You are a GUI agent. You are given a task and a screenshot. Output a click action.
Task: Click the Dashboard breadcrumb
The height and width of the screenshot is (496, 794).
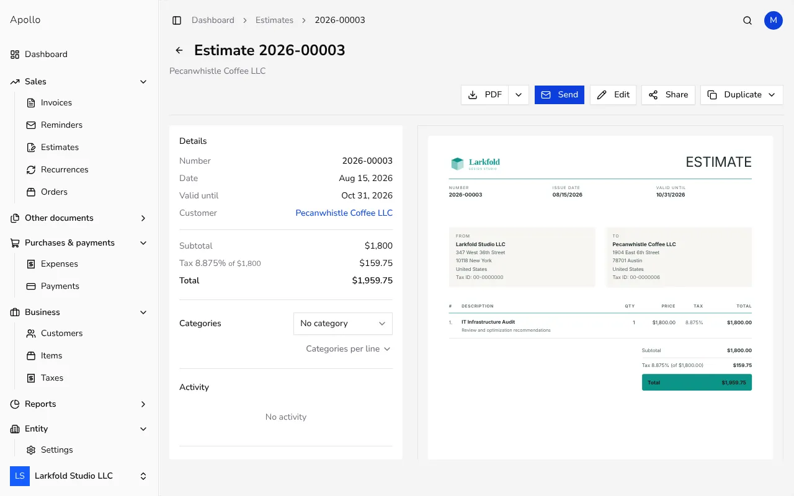(213, 20)
